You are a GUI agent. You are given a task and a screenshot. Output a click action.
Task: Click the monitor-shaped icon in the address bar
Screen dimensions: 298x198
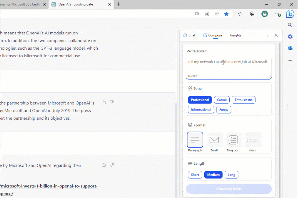pos(197,14)
